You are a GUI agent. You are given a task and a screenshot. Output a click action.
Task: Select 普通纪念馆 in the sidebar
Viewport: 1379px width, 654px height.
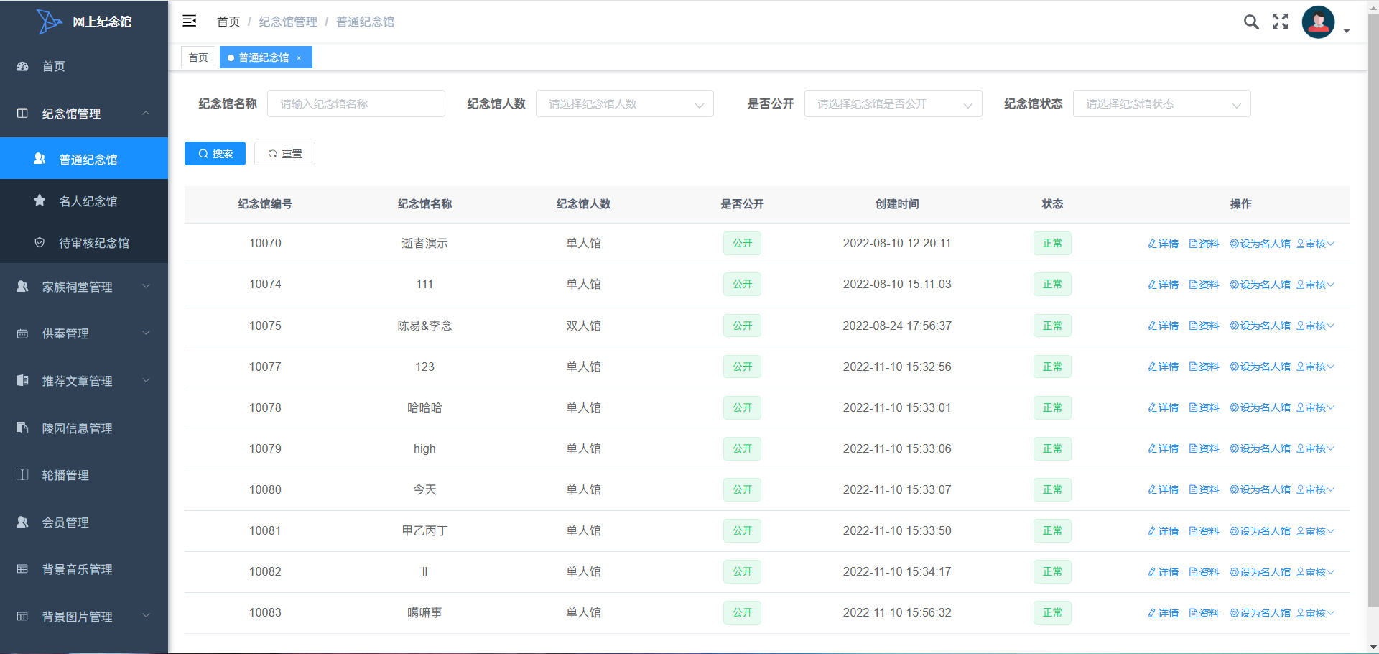(84, 159)
